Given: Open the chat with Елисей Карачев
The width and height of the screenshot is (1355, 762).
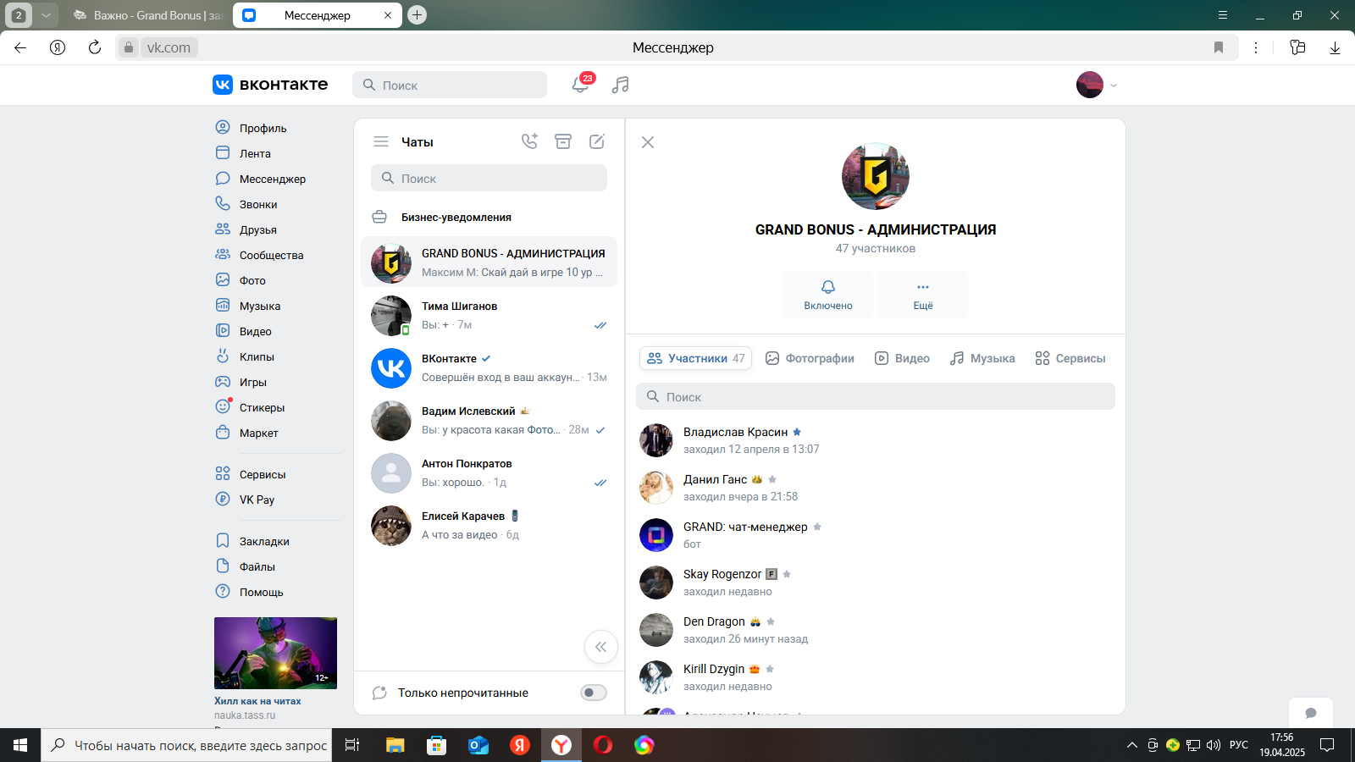Looking at the screenshot, I should click(489, 525).
